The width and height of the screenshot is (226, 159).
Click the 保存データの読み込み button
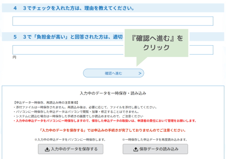pyautogui.click(x=155, y=149)
